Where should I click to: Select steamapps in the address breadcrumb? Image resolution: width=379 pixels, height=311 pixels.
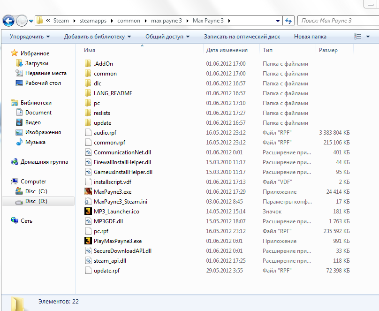pyautogui.click(x=93, y=21)
